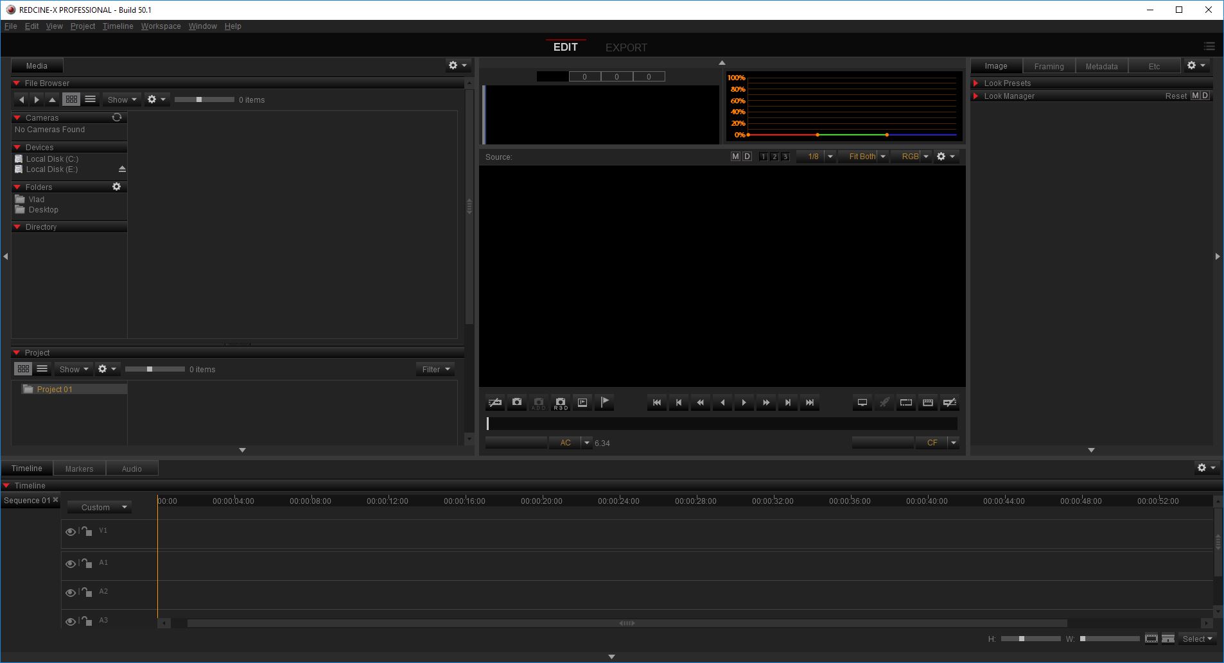Go up one directory in File Browser

(x=53, y=99)
